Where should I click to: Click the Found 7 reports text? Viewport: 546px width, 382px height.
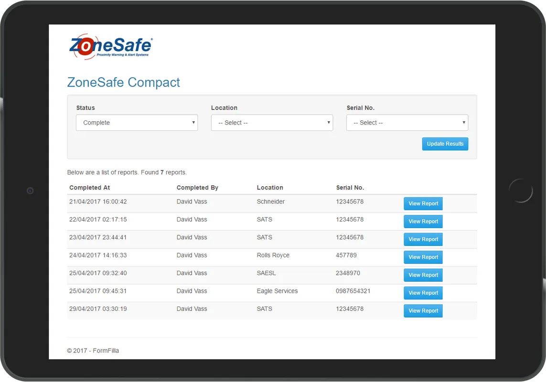pos(164,172)
